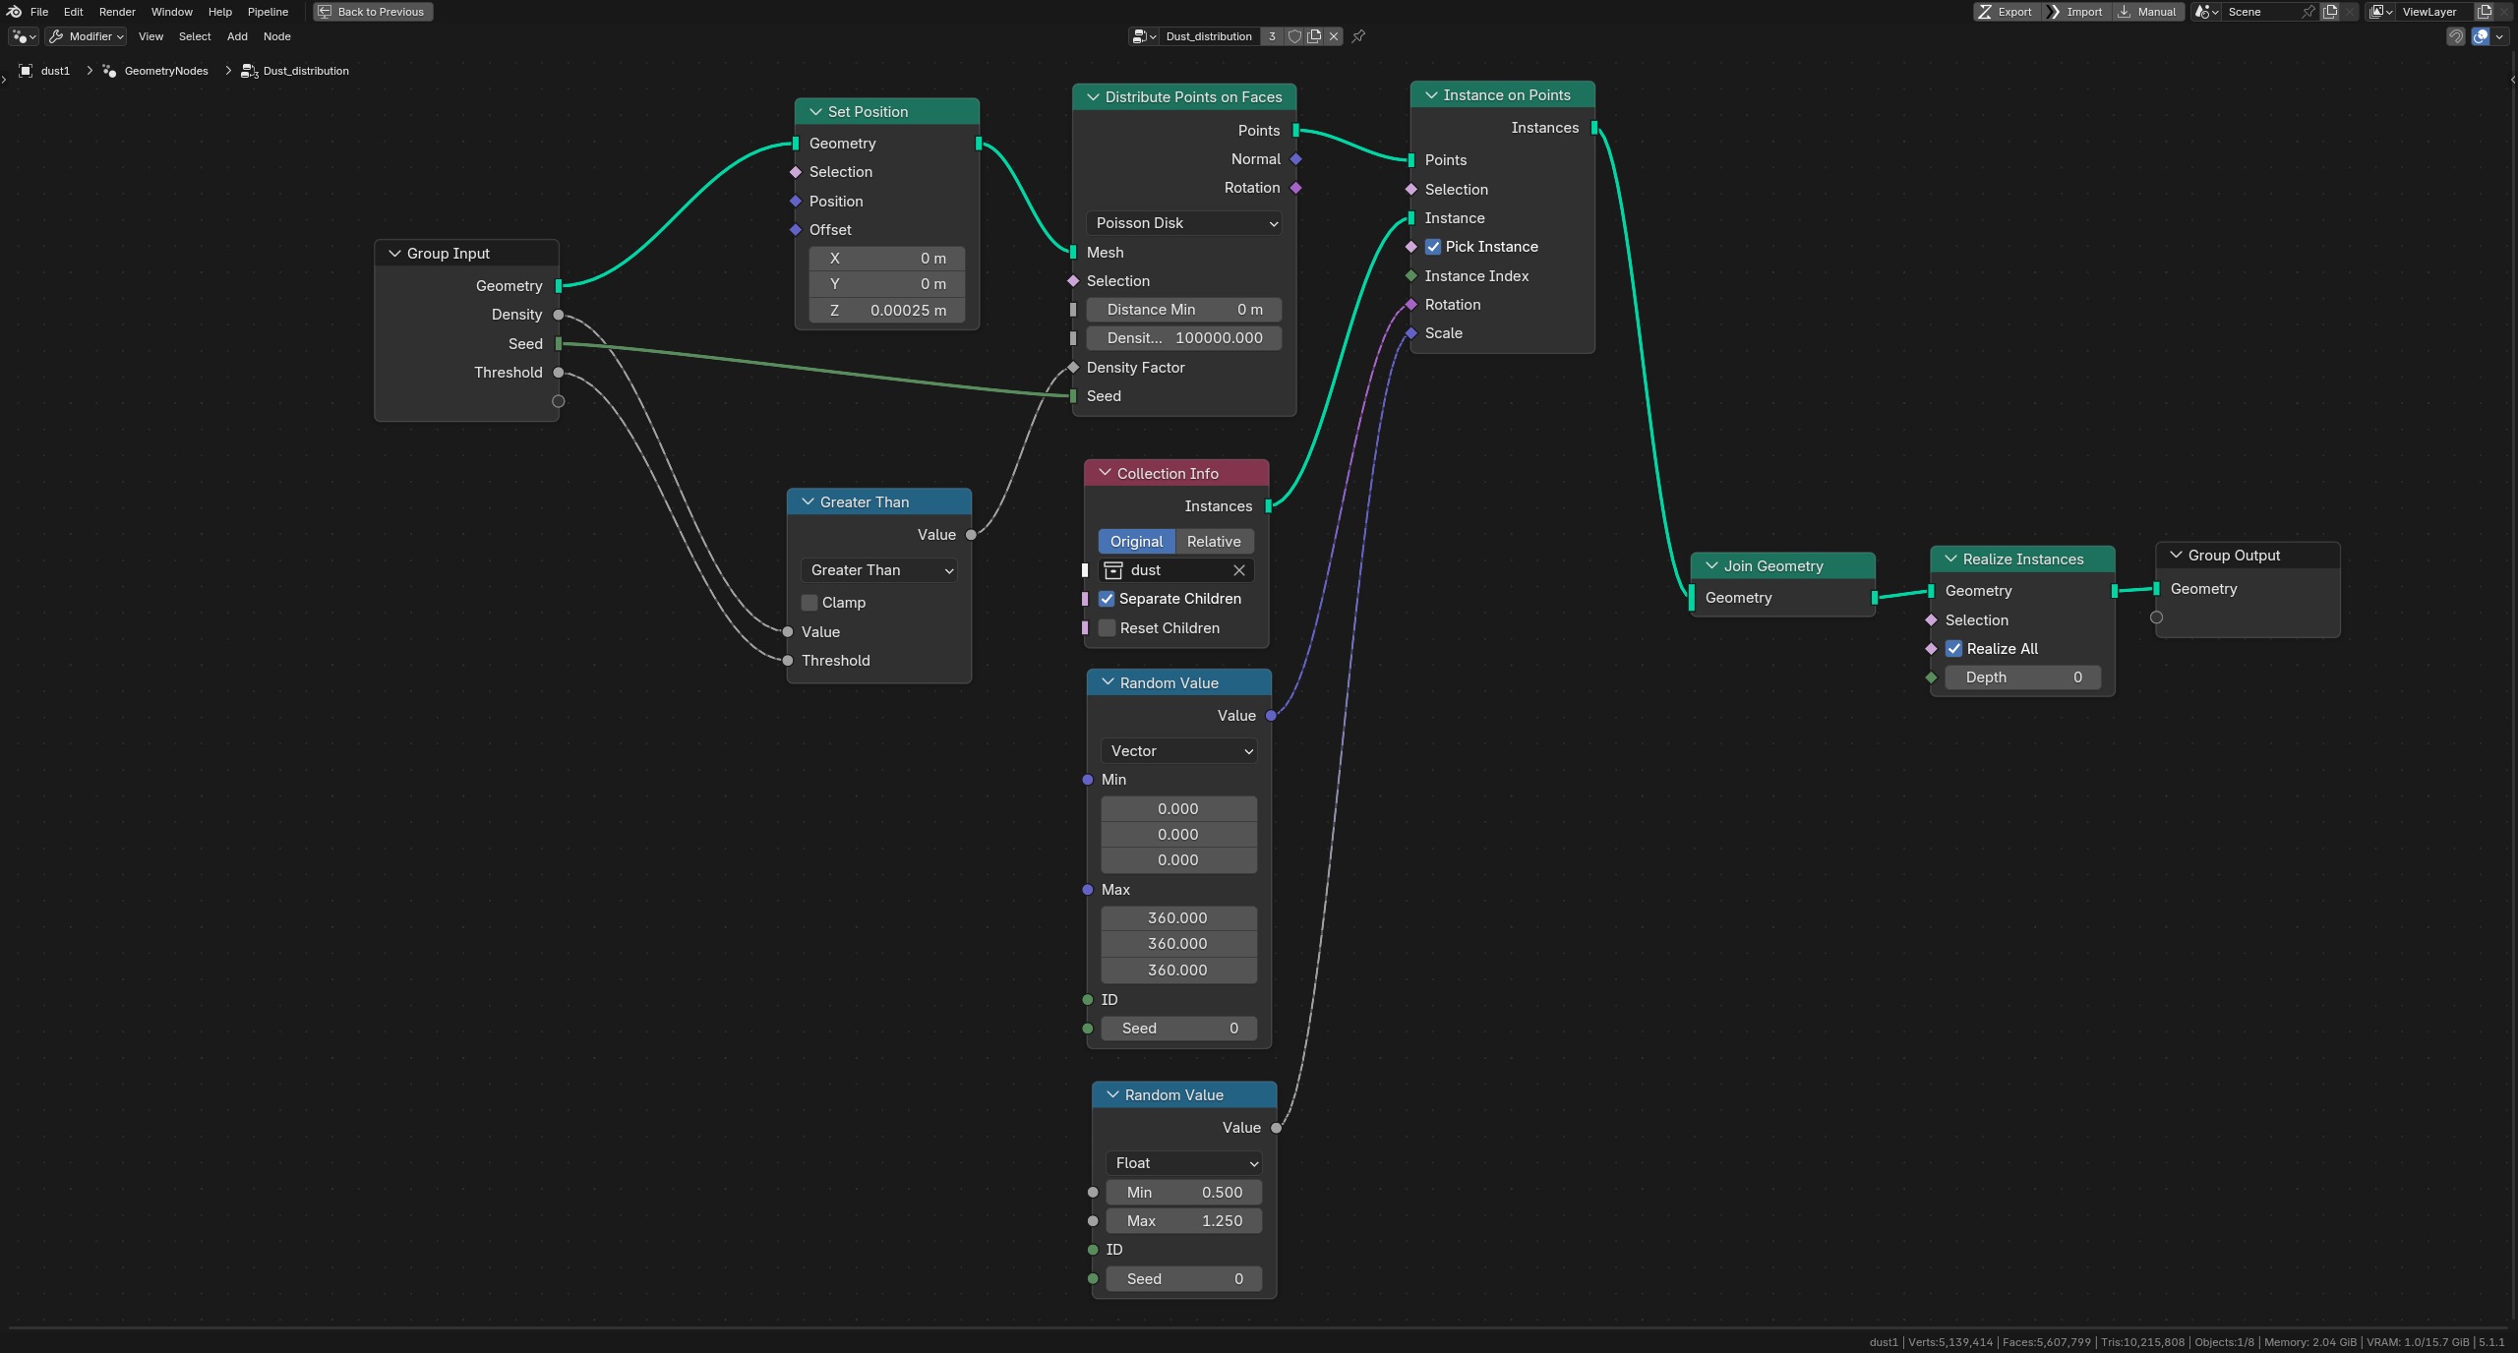Collapse the Set Position node
Screen dimensions: 2518x1353
click(815, 112)
